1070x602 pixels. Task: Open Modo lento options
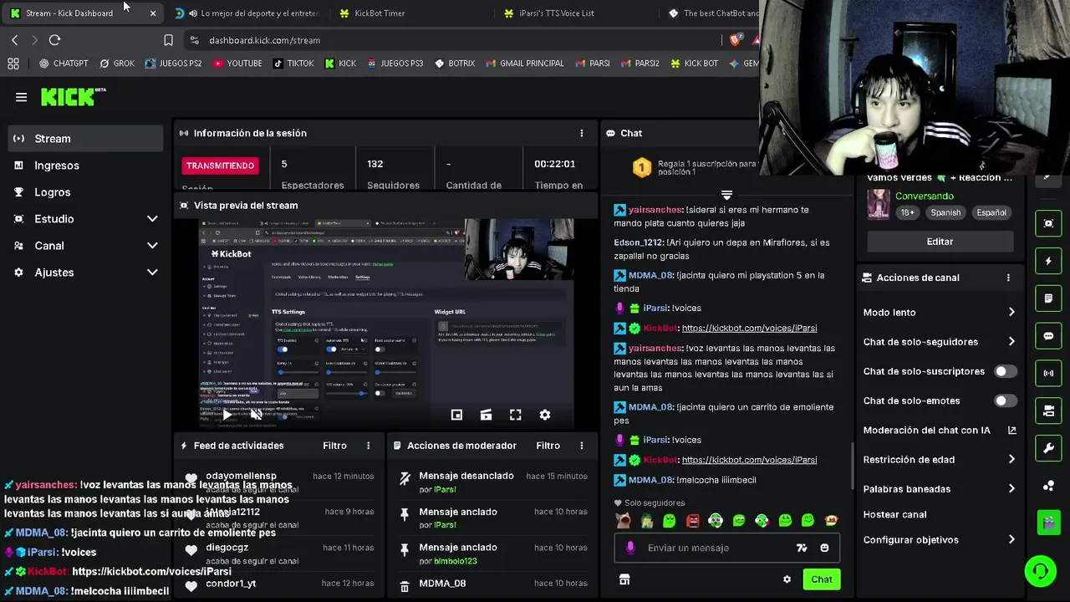click(940, 312)
